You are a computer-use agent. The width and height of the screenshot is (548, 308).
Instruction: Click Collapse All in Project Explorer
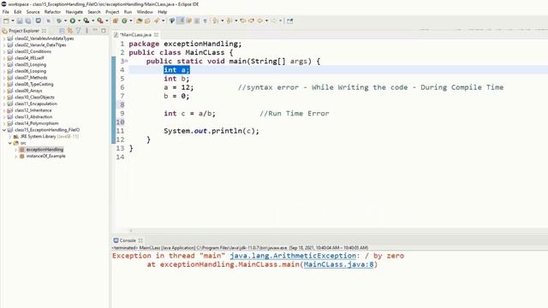tap(62, 31)
